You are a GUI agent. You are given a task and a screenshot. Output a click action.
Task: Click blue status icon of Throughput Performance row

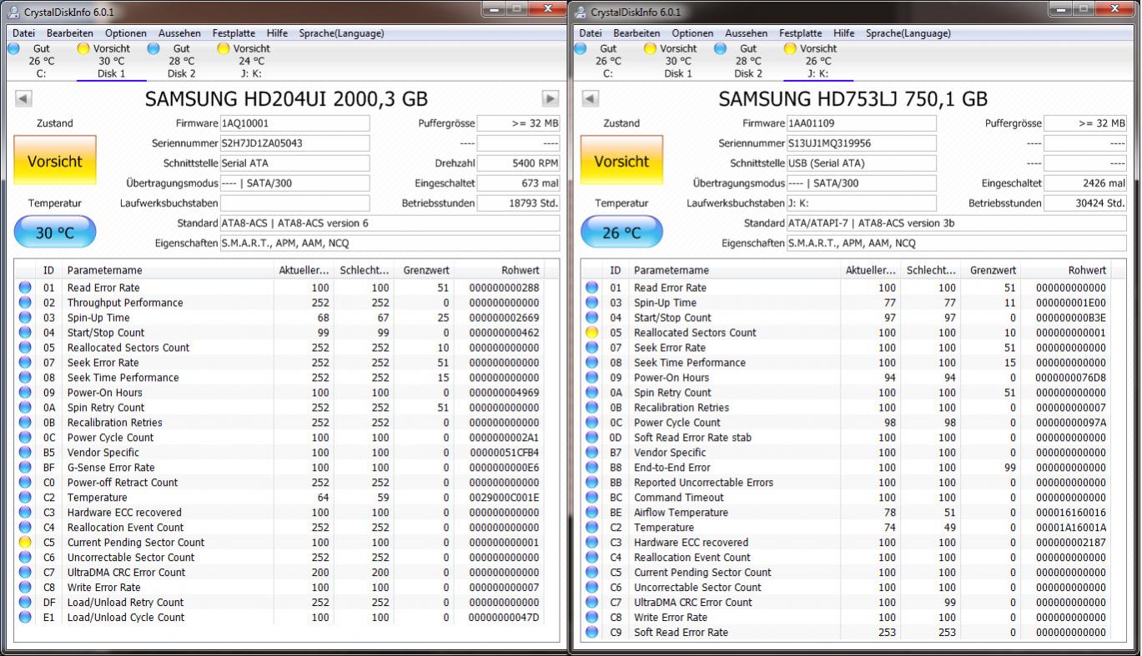[x=25, y=303]
